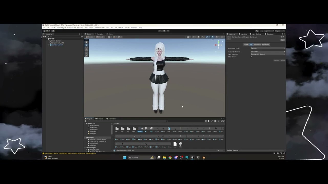Expand blender tutorial in Hierarchy
This screenshot has height=184, width=328.
48,45
